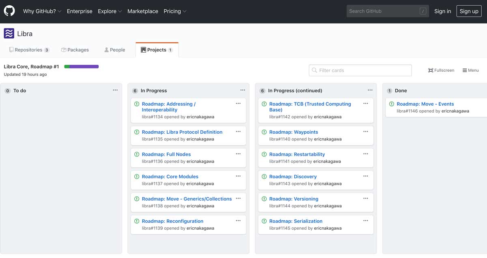
Task: Switch to the Repositories tab
Action: (29, 50)
